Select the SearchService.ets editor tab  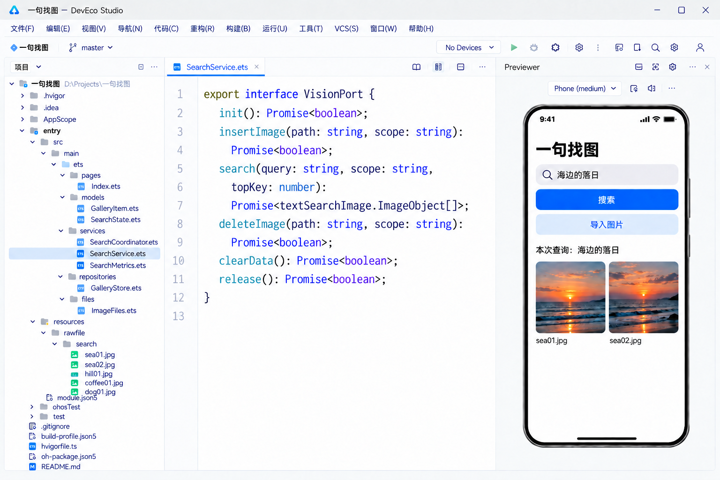point(216,67)
